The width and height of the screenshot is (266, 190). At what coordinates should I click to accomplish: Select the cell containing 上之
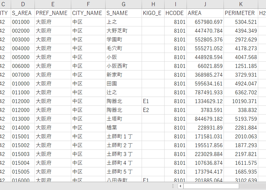[124, 22]
